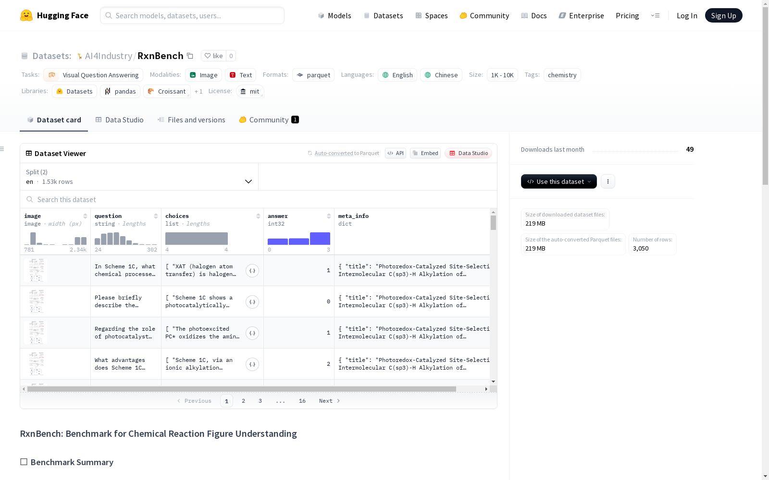Filter by Visual Question Answering task
The width and height of the screenshot is (769, 480).
[x=93, y=75]
